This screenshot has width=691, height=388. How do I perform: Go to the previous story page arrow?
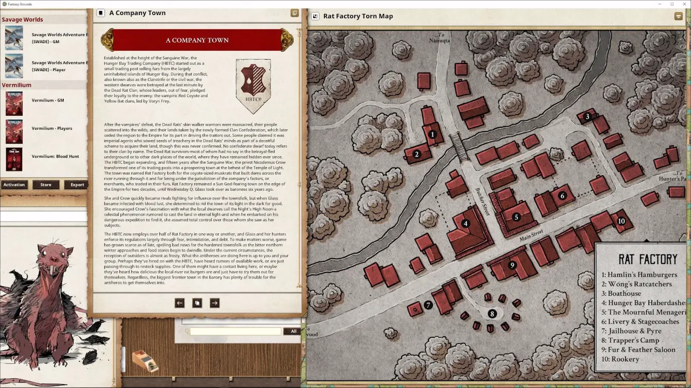point(180,303)
